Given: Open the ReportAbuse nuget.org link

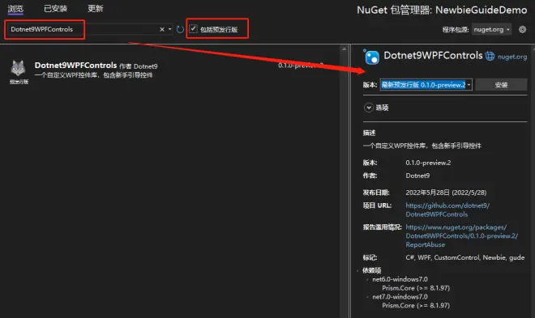Looking at the screenshot, I should [461, 235].
